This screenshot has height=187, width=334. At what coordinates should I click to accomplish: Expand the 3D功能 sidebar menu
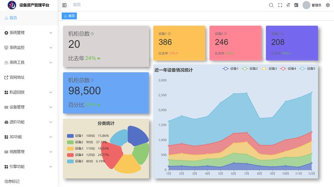[x=28, y=137]
